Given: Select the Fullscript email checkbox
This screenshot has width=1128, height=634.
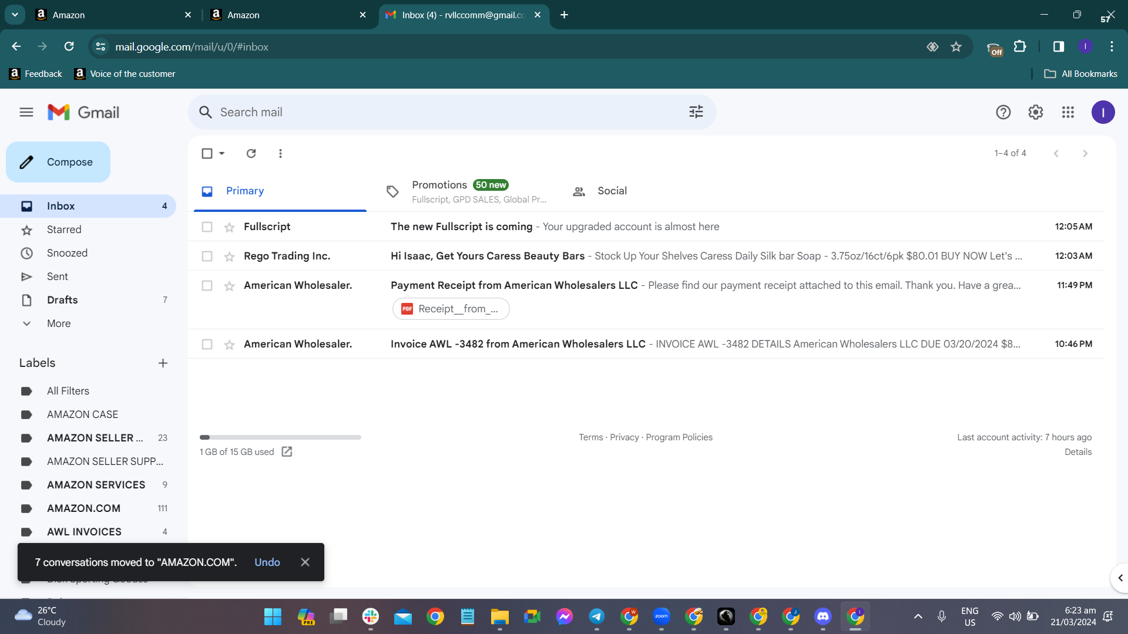Looking at the screenshot, I should (x=207, y=227).
